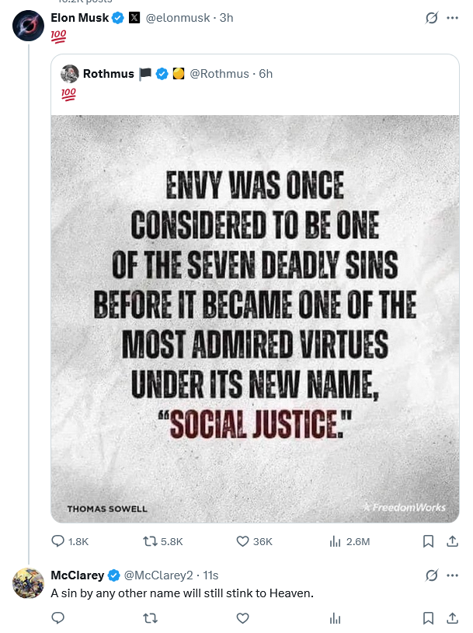Image resolution: width=473 pixels, height=633 pixels.
Task: Bookmark McClarey's comment
Action: (x=428, y=618)
